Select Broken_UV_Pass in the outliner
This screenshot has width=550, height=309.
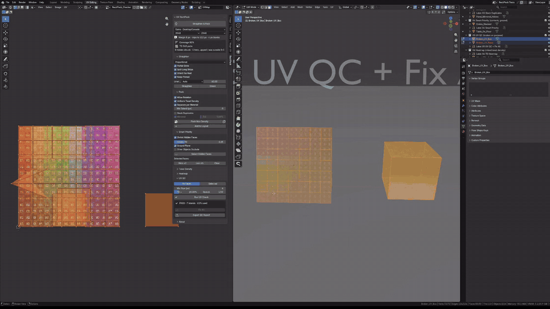coord(485,43)
